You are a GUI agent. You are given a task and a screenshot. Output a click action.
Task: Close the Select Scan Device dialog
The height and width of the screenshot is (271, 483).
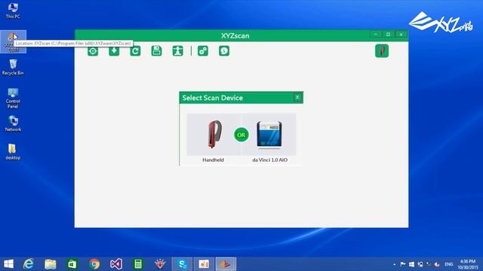click(x=297, y=97)
